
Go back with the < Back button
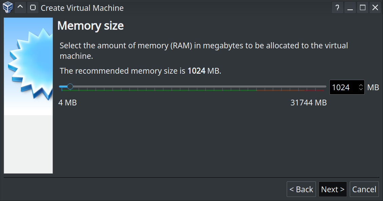tap(301, 190)
